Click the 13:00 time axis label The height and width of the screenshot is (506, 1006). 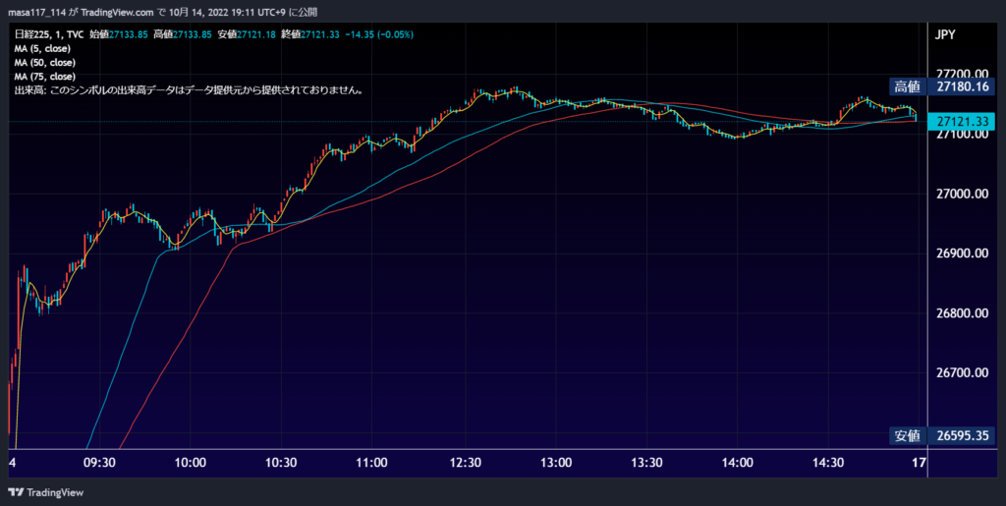pos(556,463)
